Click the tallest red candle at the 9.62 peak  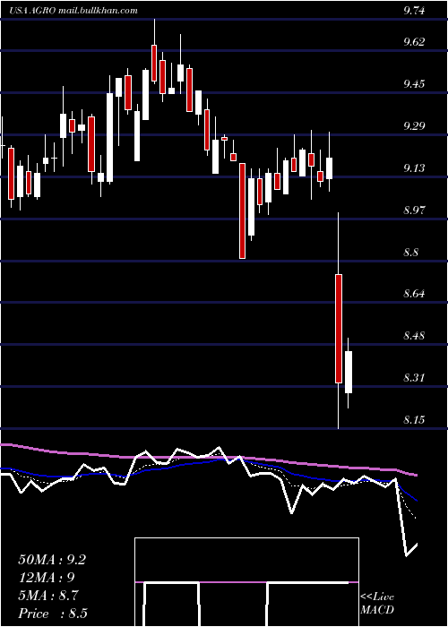point(154,63)
